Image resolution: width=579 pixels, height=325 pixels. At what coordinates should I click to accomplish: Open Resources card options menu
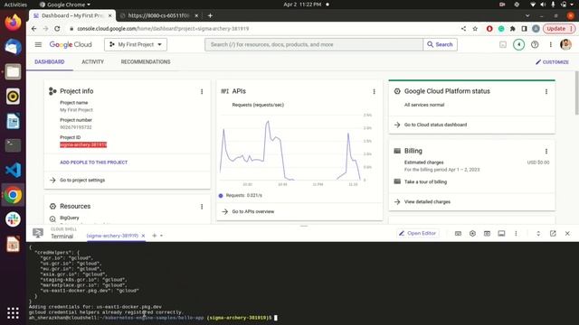(202, 207)
